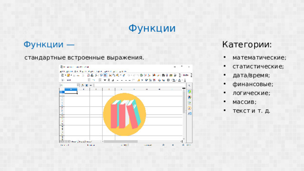Screen dimensions: 304x171
Task: Click the borders icon in the formatting toolbar
Action: click(x=168, y=80)
